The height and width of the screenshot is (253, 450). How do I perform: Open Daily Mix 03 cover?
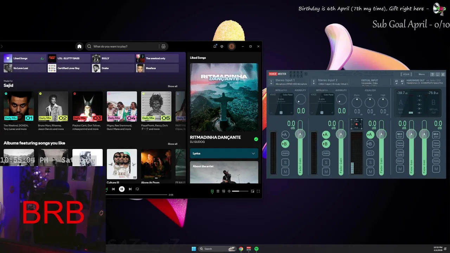pyautogui.click(x=88, y=106)
